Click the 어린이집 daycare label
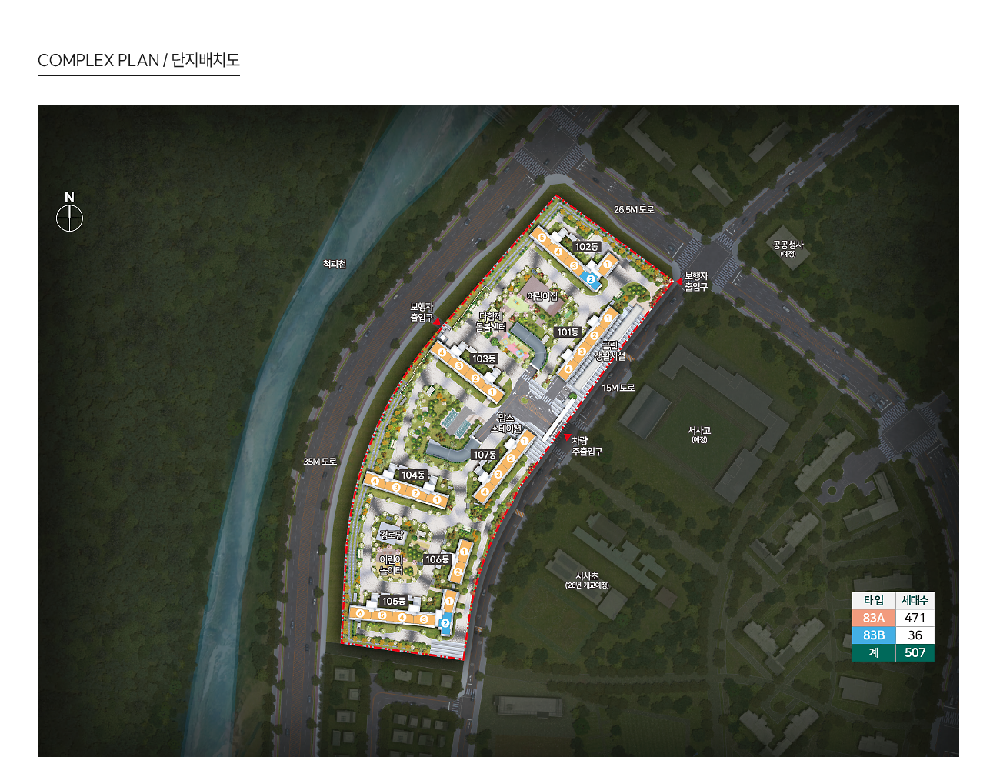 click(x=542, y=296)
